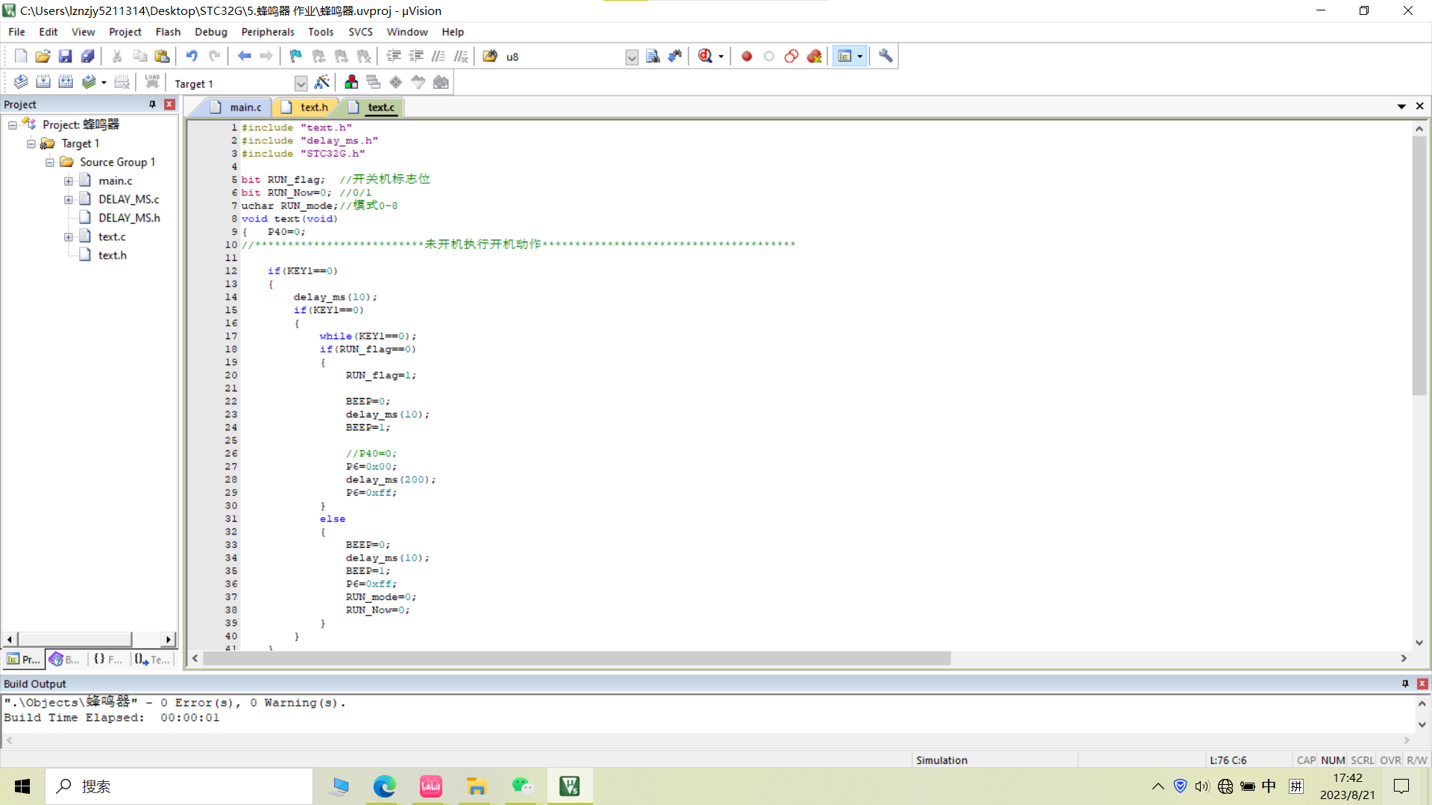Click the taskbar search box 搜索
The image size is (1432, 805).
click(179, 786)
